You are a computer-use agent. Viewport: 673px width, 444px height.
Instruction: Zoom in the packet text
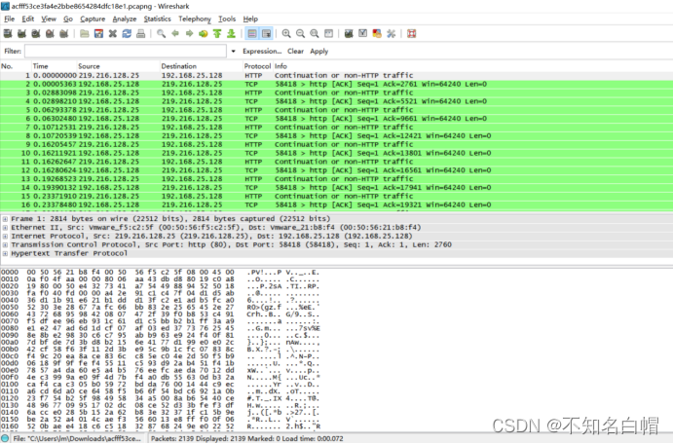tap(286, 33)
